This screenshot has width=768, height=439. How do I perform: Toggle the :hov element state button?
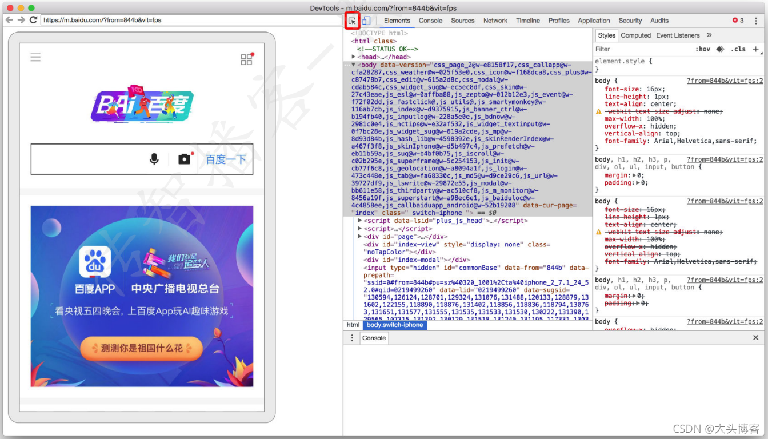click(703, 49)
